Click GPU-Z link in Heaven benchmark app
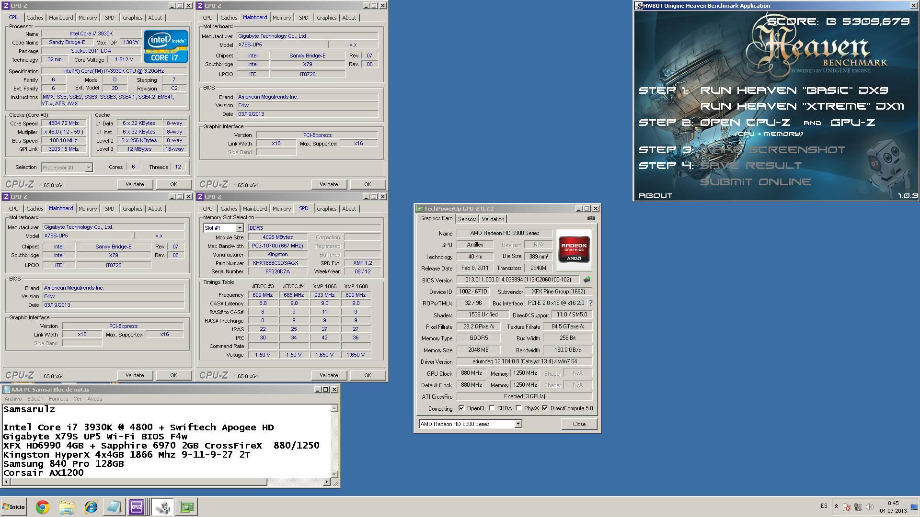Screen dimensions: 920x517 coord(853,123)
